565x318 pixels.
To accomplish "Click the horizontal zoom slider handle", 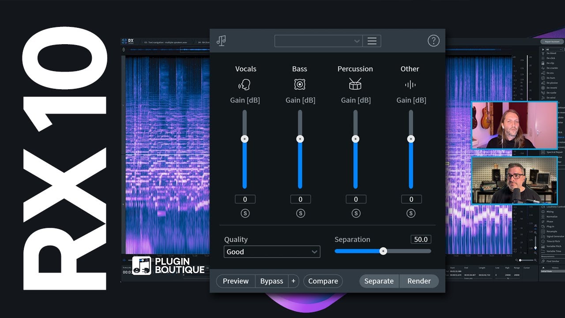I will click(x=520, y=260).
